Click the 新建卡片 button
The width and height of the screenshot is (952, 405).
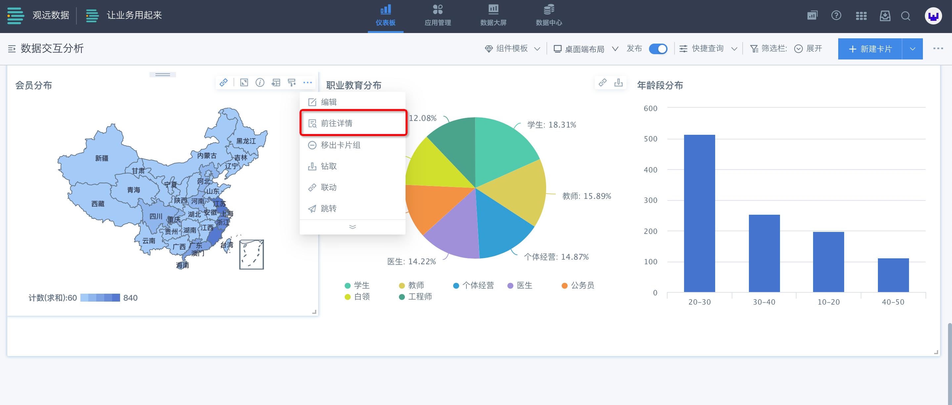click(870, 49)
